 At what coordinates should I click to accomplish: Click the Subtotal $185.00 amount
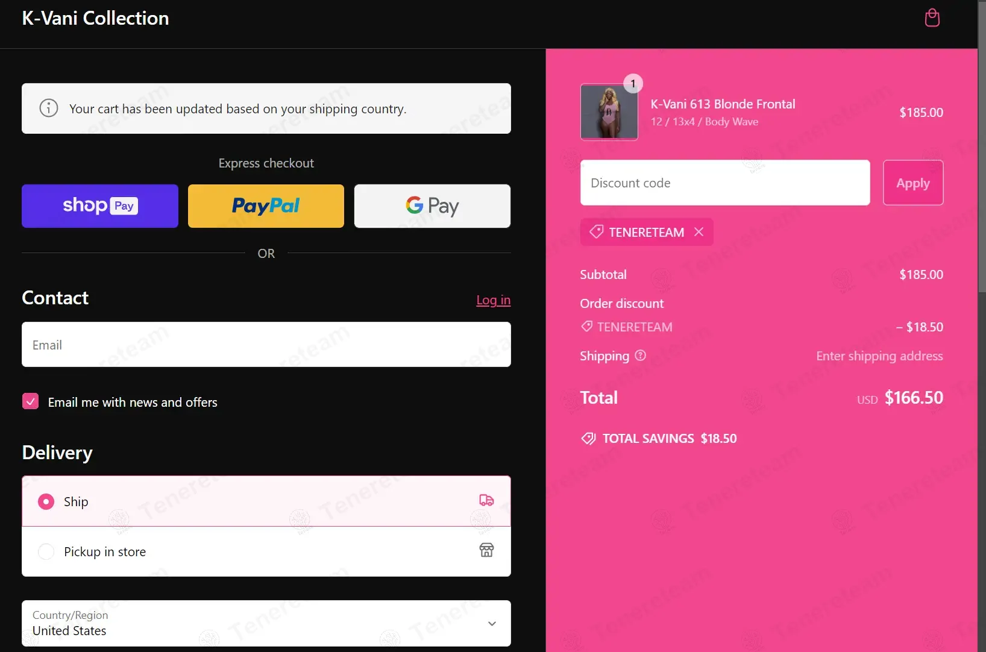click(921, 275)
